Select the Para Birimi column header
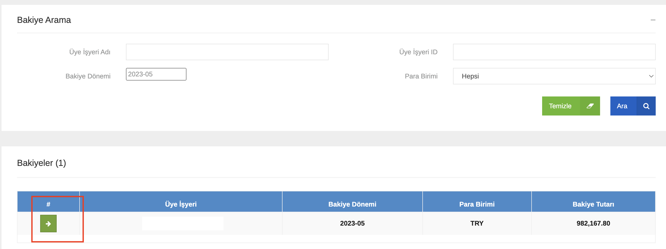666x249 pixels. (477, 204)
